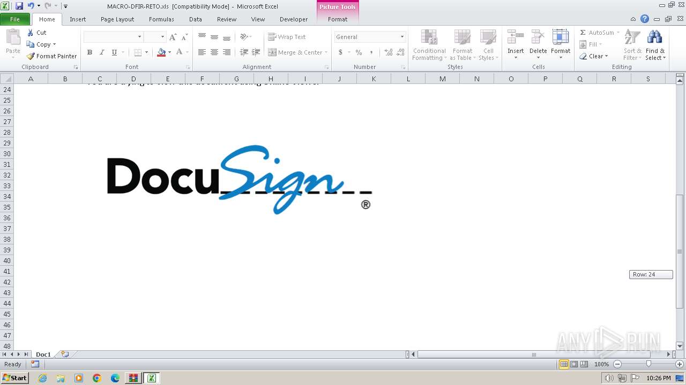Click the Decrease Font Size icon
This screenshot has height=385, width=686.
click(184, 37)
